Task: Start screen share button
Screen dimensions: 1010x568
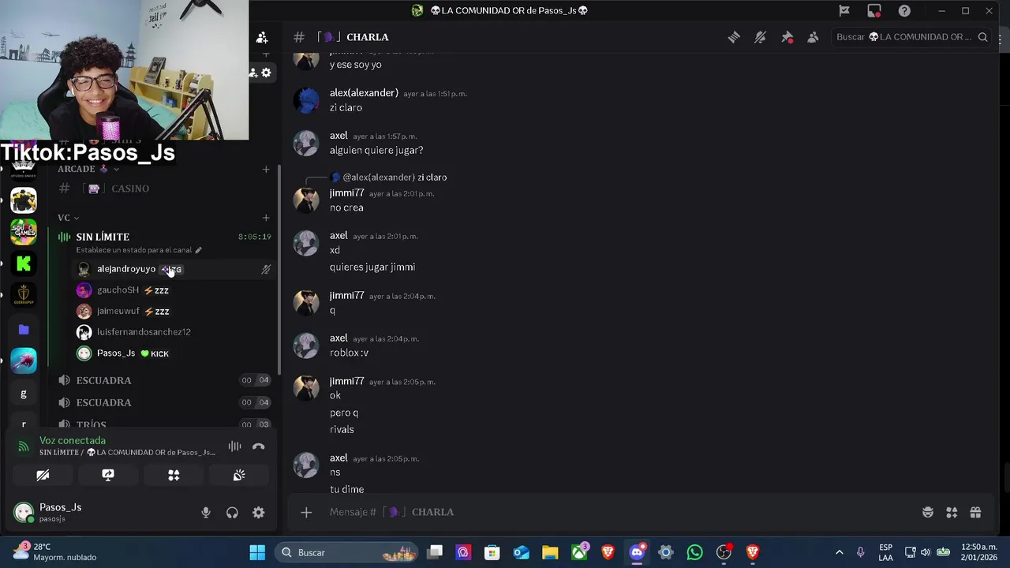Action: [108, 475]
